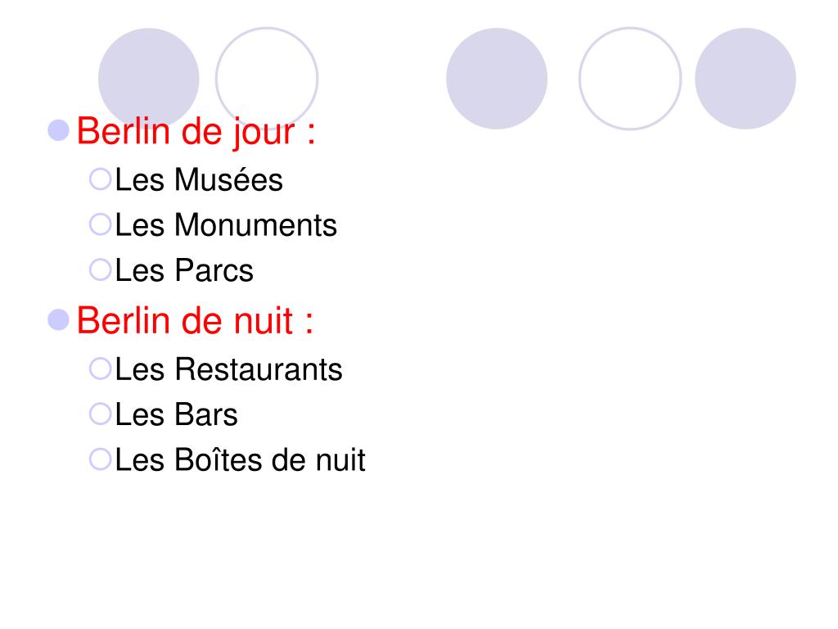Click the Les Boîtes de nuit text
Image resolution: width=838 pixels, height=629 pixels.
[x=241, y=459]
